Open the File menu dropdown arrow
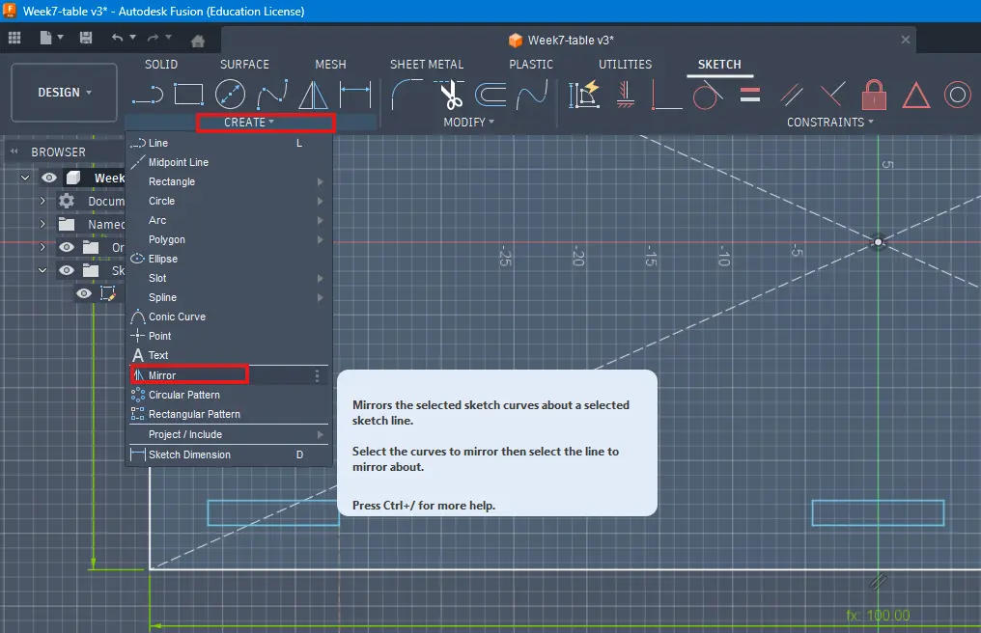Viewport: 981px width, 633px height. click(61, 38)
